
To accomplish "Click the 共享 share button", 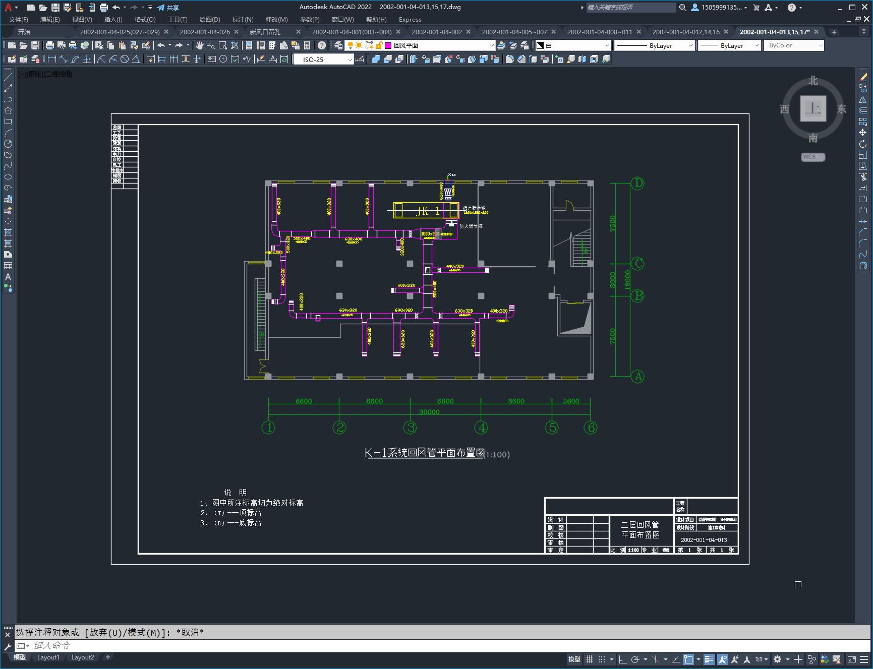I will pyautogui.click(x=168, y=7).
